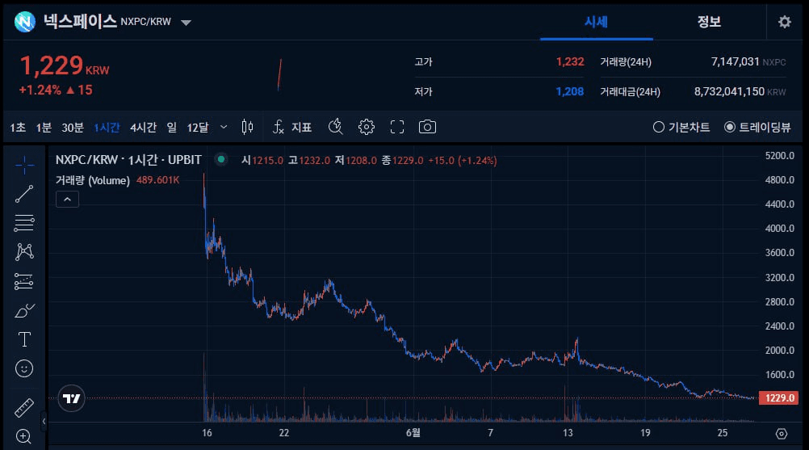The height and width of the screenshot is (450, 809).
Task: Click the volume value 489.601K
Action: click(158, 180)
